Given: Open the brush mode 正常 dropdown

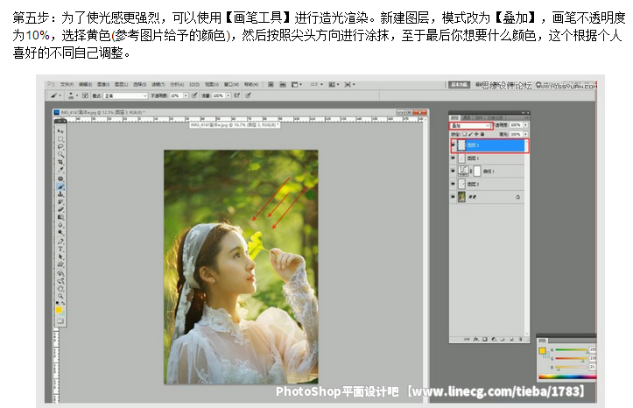Looking at the screenshot, I should click(x=125, y=95).
